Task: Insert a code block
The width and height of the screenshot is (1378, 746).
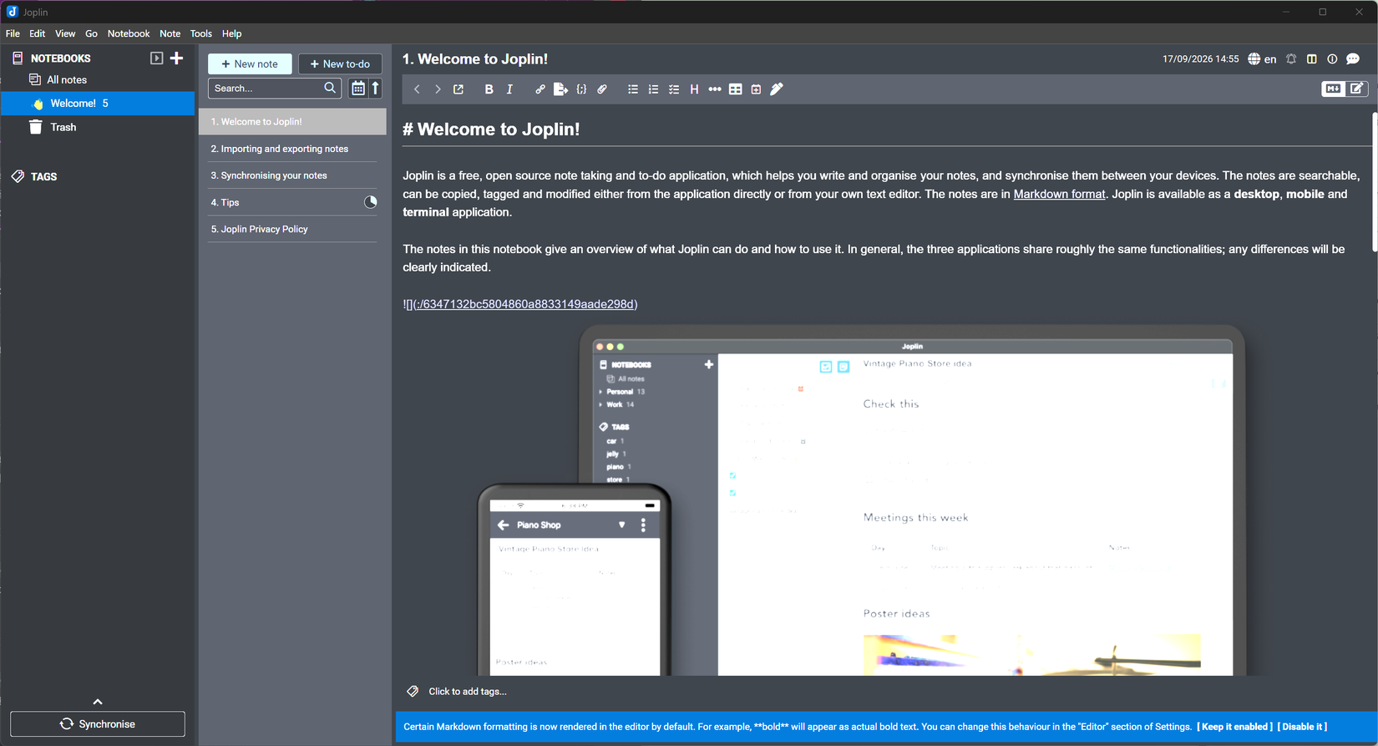Action: pyautogui.click(x=581, y=89)
